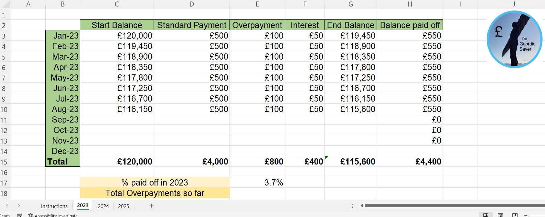Select total balance paid off £4,400
The height and width of the screenshot is (217, 545).
point(410,161)
